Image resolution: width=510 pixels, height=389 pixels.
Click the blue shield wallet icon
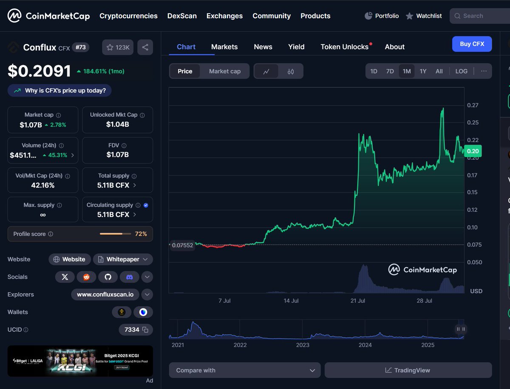143,312
